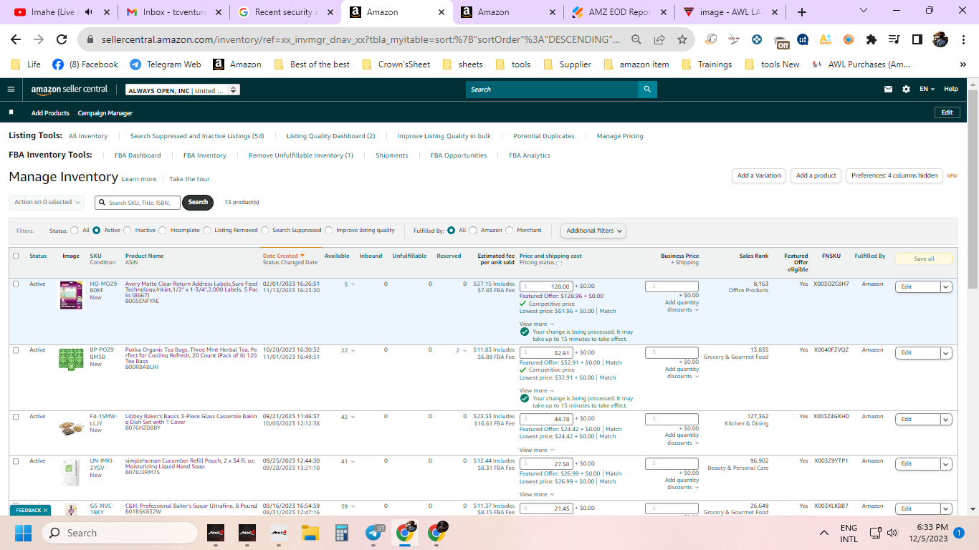The width and height of the screenshot is (979, 550).
Task: Select the Search Suppressed status filter
Action: click(x=265, y=231)
